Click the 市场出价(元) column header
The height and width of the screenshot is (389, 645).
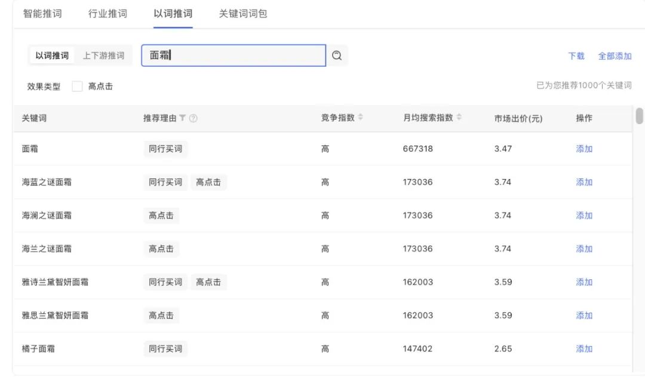[x=518, y=118]
